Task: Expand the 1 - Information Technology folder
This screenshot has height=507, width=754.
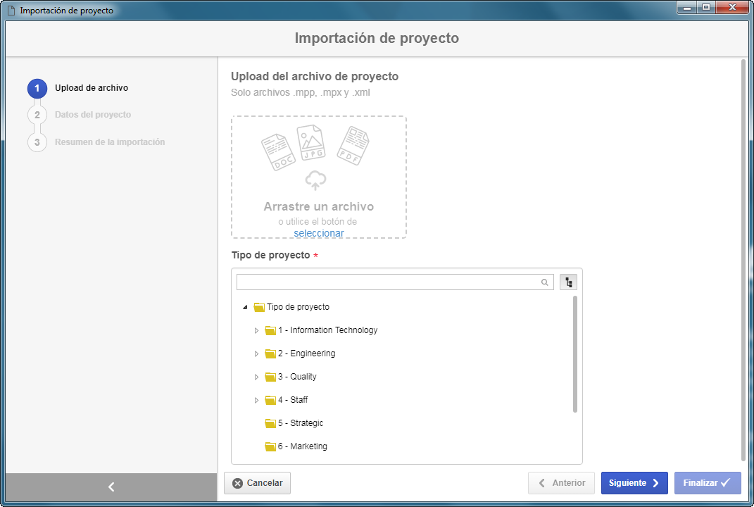Action: coord(256,330)
